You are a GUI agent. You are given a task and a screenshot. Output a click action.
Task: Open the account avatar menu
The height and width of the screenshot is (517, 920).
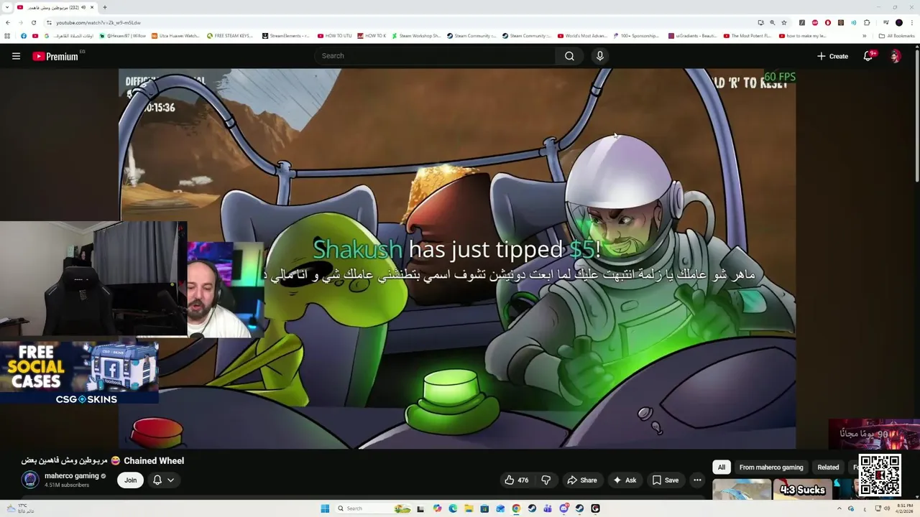click(896, 56)
